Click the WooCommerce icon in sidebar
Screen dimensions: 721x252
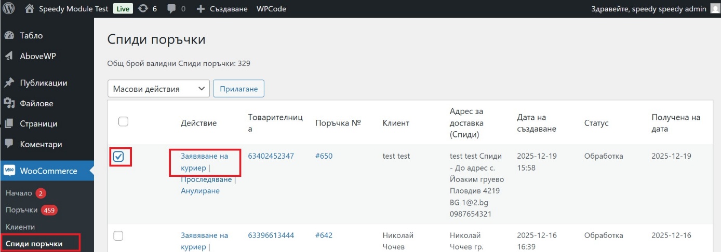click(x=9, y=171)
